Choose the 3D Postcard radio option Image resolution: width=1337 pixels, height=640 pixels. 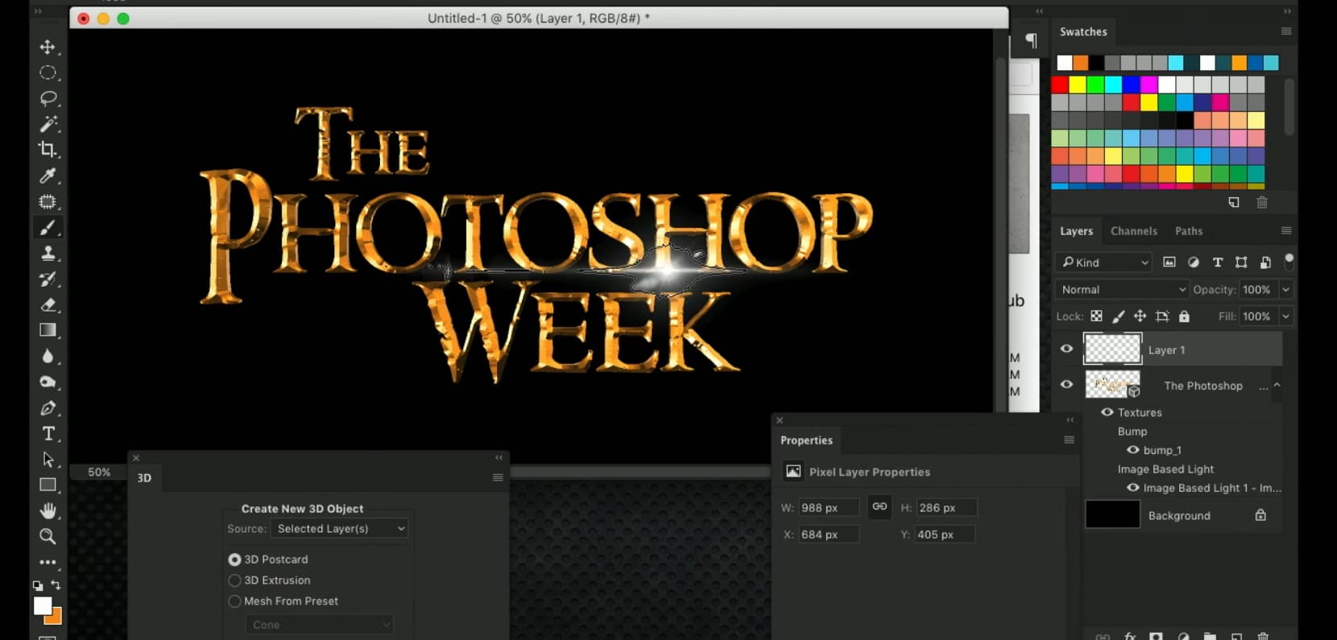pyautogui.click(x=235, y=559)
